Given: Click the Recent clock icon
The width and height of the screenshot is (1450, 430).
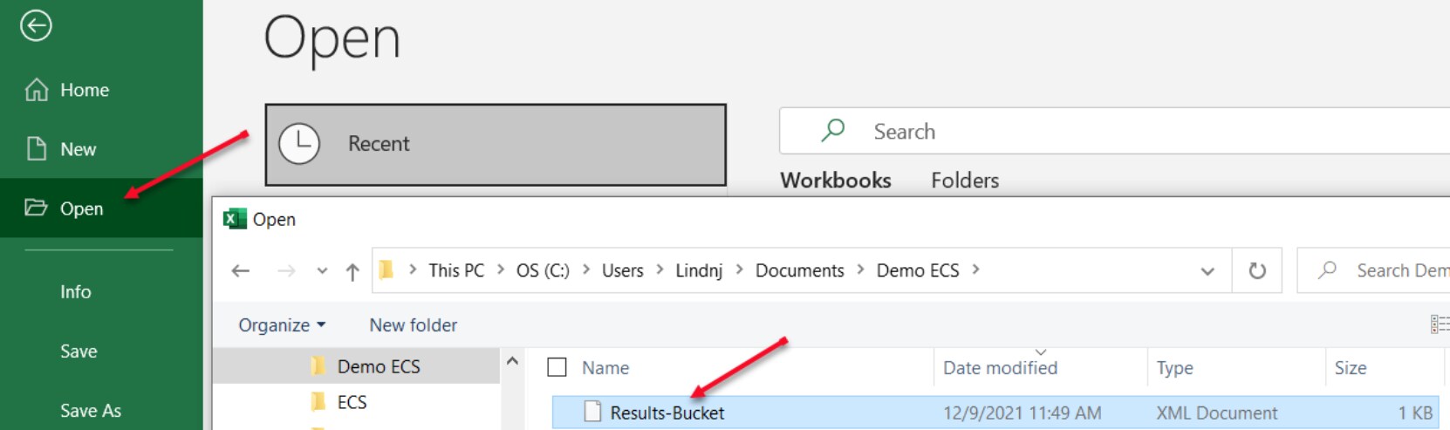Looking at the screenshot, I should click(299, 144).
